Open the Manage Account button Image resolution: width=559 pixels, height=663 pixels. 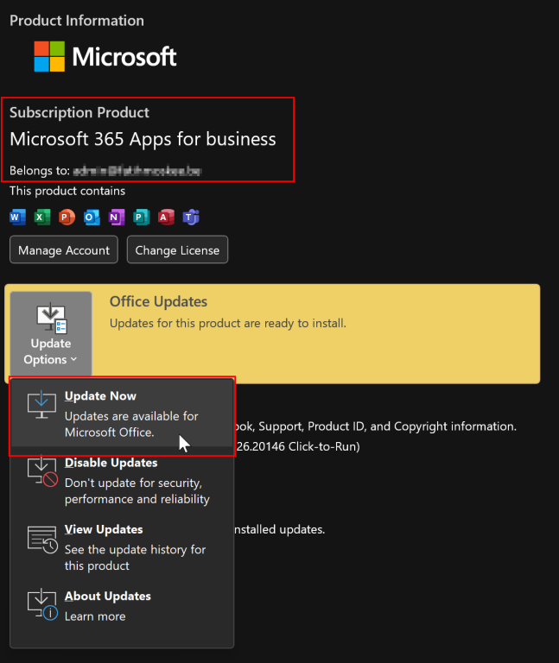coord(64,249)
